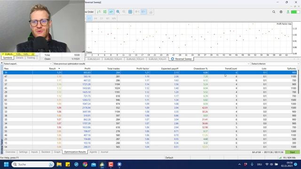Select the D1 timeframe button
Image resolution: width=301 pixels, height=169 pixels.
[102, 18]
